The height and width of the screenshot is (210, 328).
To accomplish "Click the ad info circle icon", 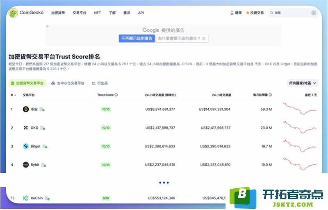I will click(x=204, y=38).
